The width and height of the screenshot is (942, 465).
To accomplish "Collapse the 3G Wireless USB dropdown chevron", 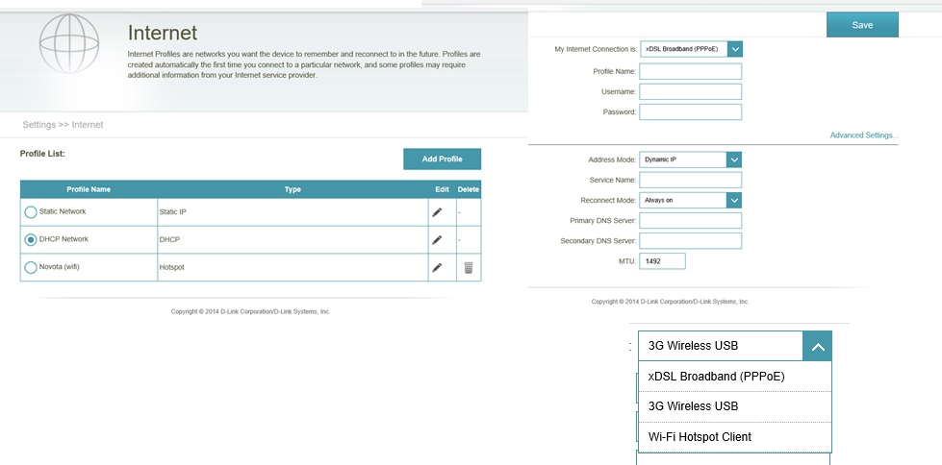I will tap(817, 346).
